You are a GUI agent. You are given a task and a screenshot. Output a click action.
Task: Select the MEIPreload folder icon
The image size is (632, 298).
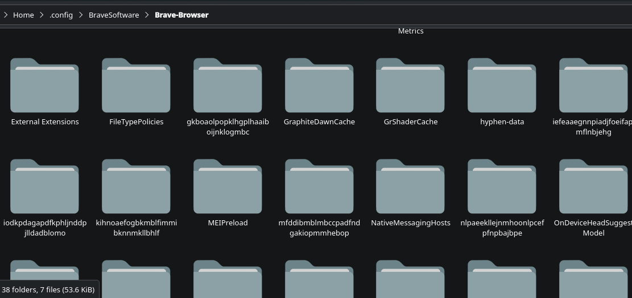click(228, 186)
